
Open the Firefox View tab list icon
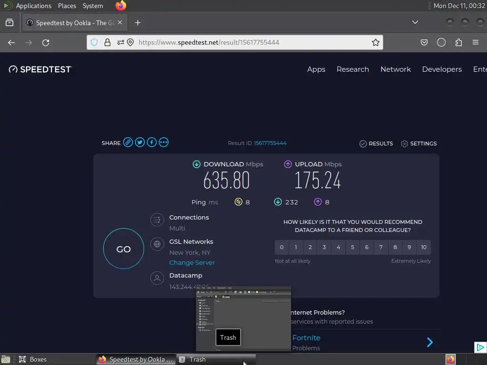pyautogui.click(x=10, y=23)
